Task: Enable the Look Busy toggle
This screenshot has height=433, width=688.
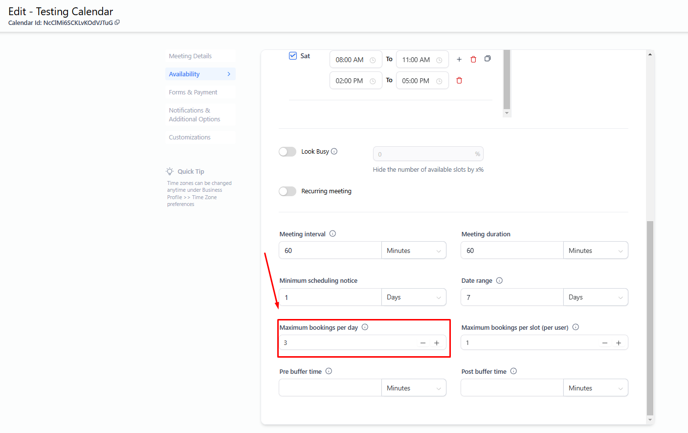Action: coord(288,152)
